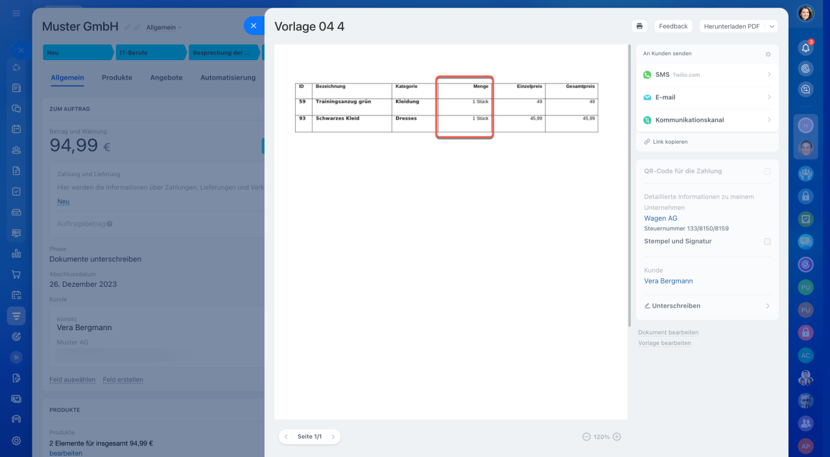This screenshot has width=830, height=457.
Task: Open drive icon in left sidebar
Action: pos(16,212)
